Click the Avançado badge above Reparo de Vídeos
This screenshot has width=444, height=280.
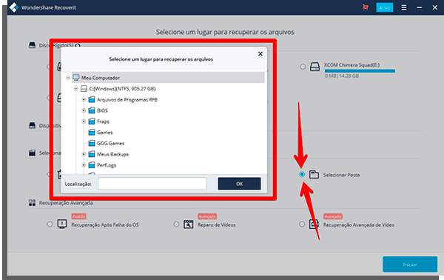point(207,216)
